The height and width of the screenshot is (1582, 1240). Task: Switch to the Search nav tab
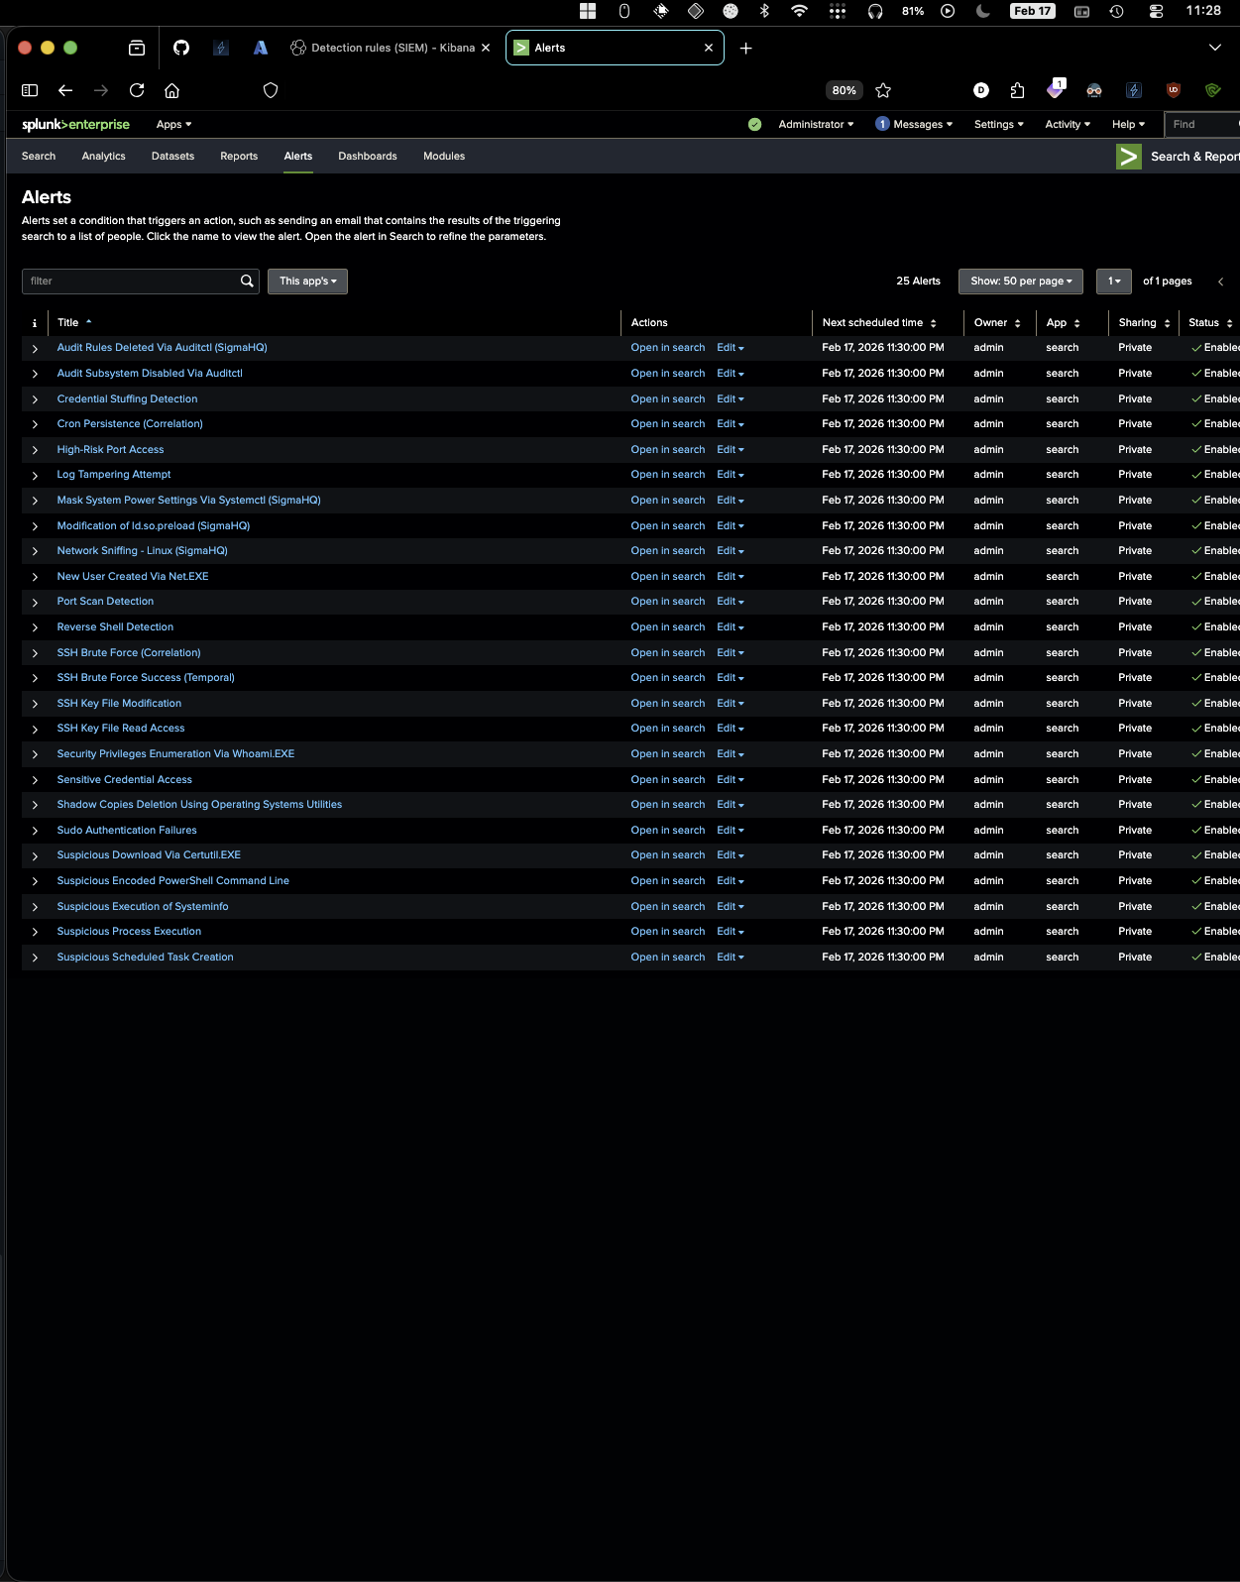coord(39,157)
